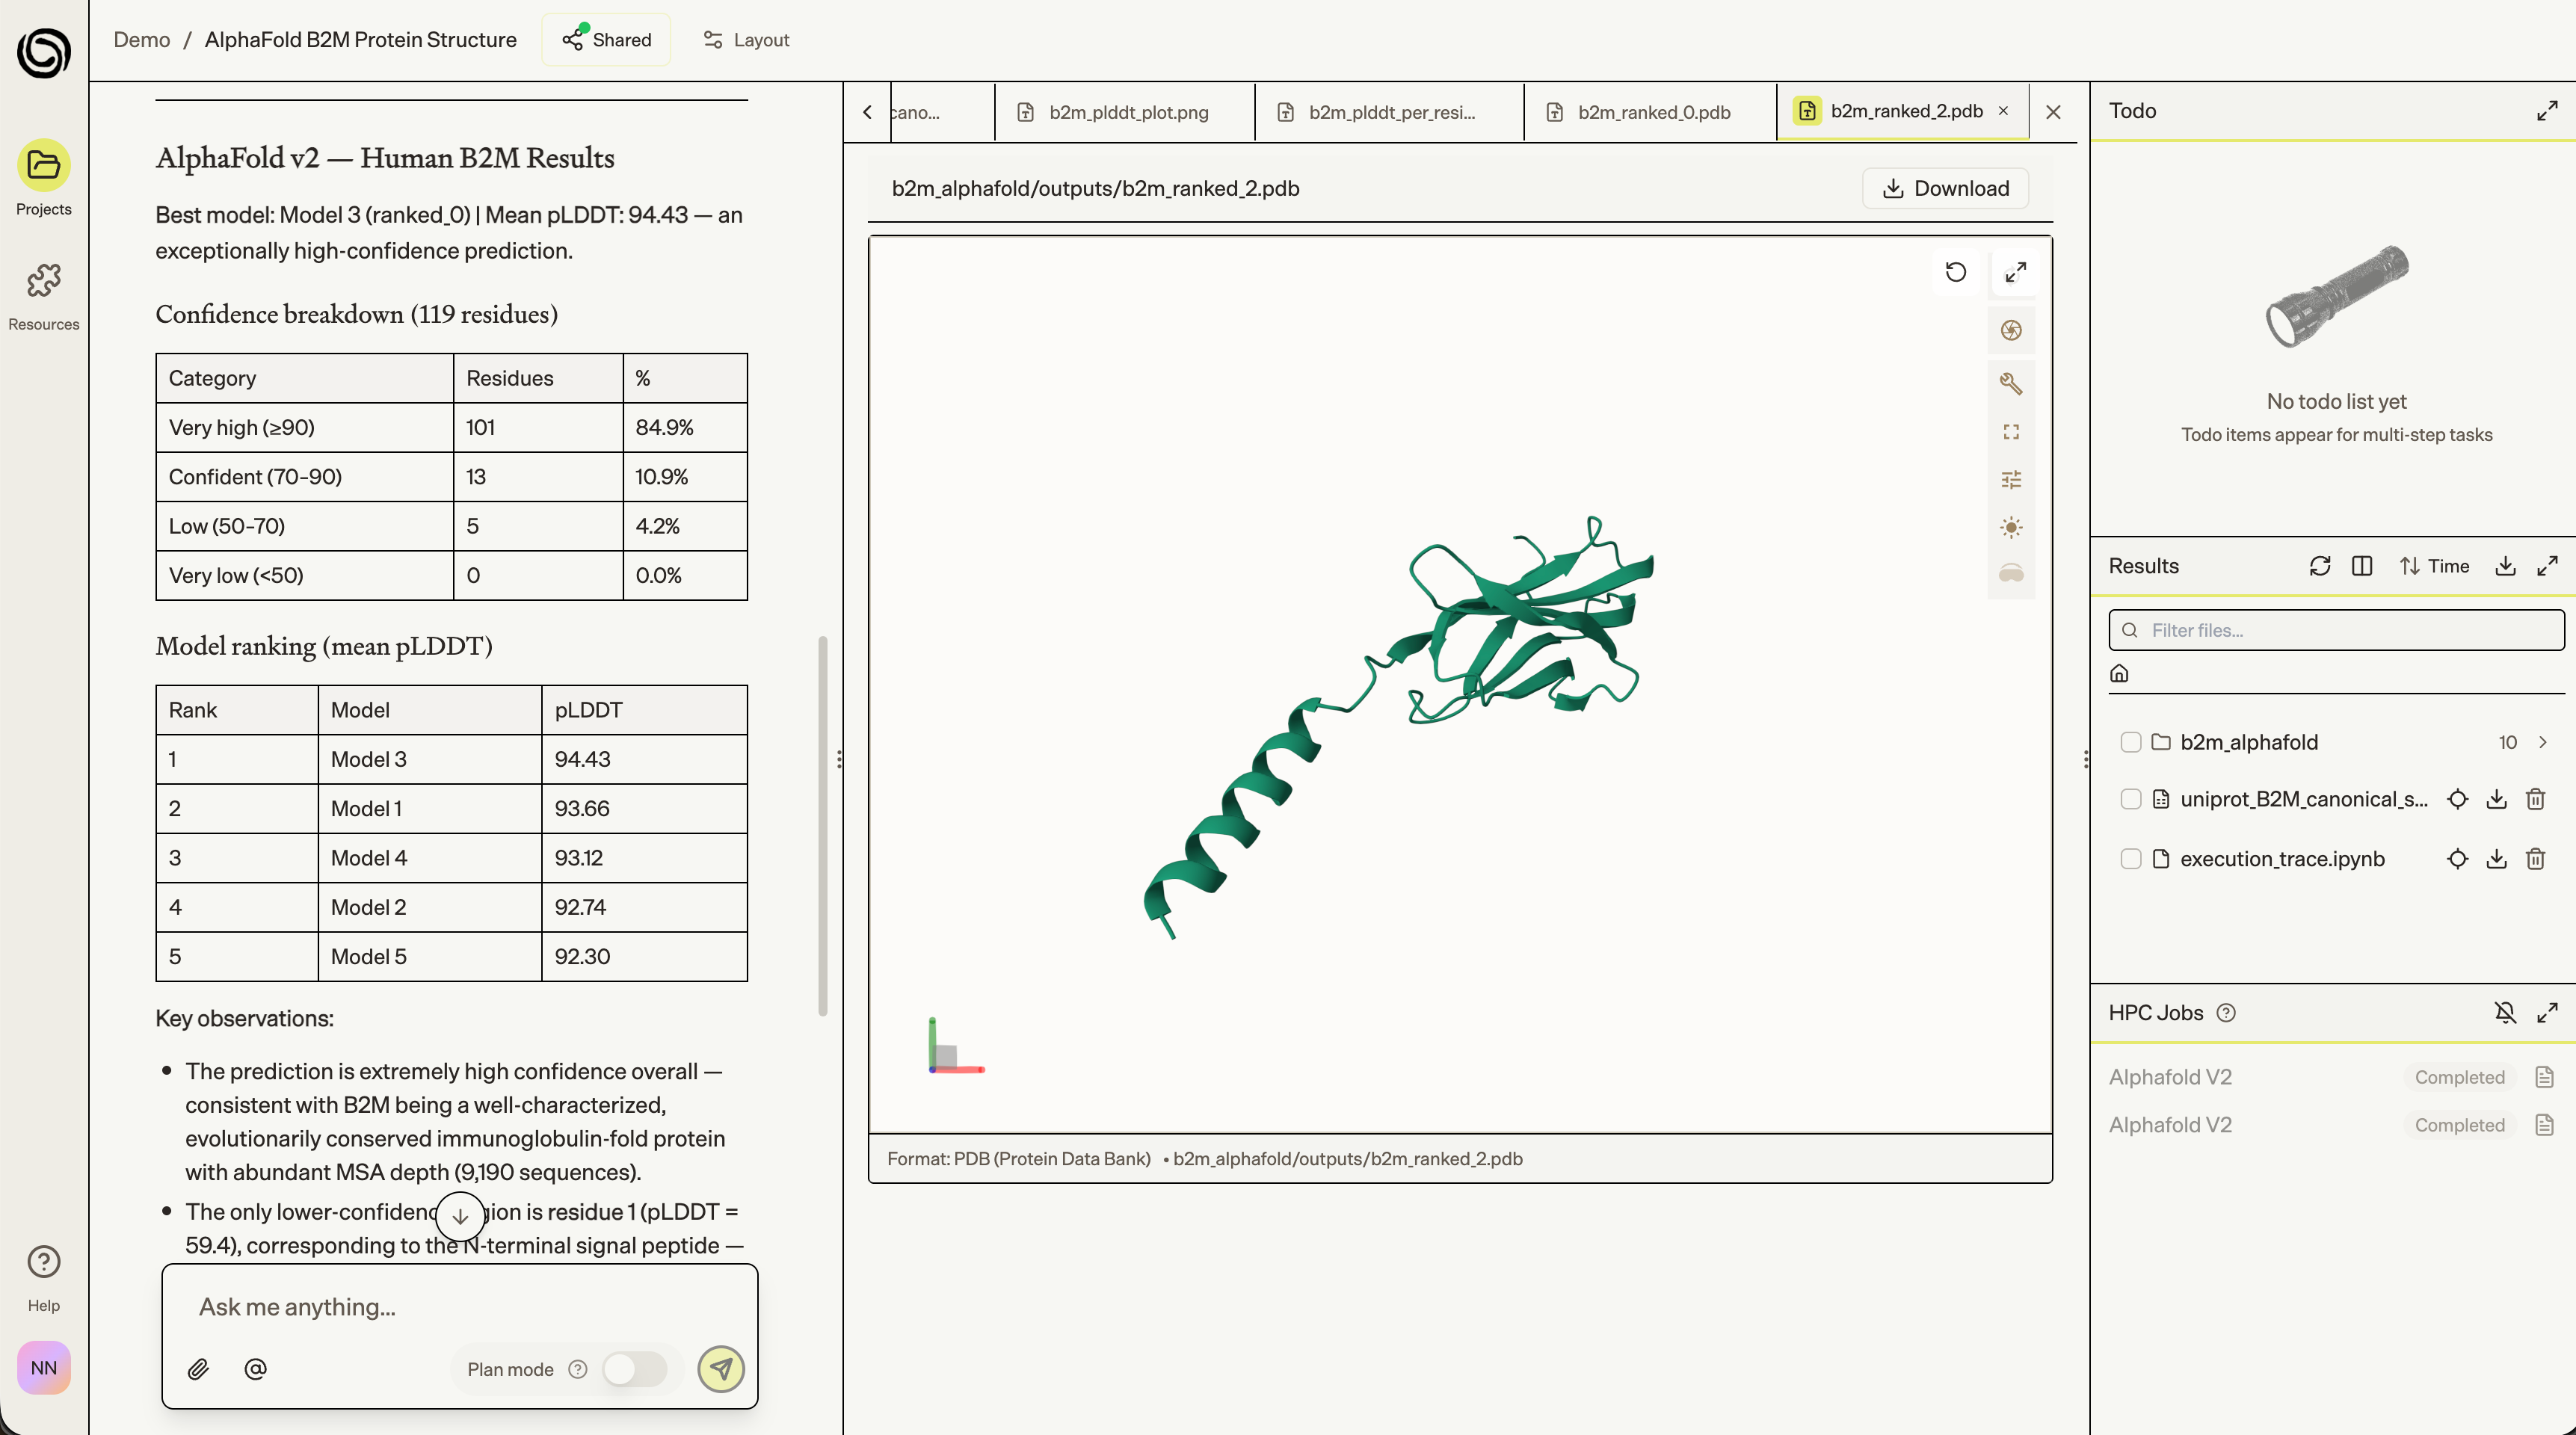Expand the Results panel
The height and width of the screenshot is (1435, 2576).
click(2547, 566)
